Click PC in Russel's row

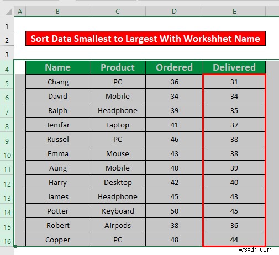coord(118,139)
